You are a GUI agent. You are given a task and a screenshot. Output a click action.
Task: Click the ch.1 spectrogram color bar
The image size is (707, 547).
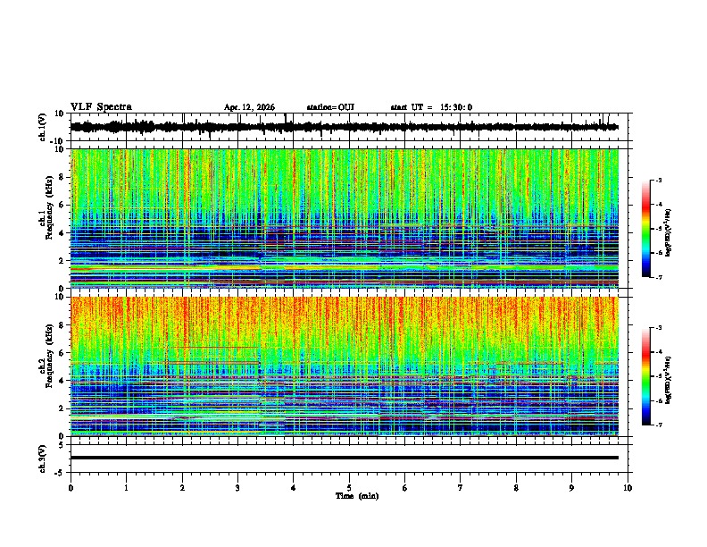click(646, 229)
